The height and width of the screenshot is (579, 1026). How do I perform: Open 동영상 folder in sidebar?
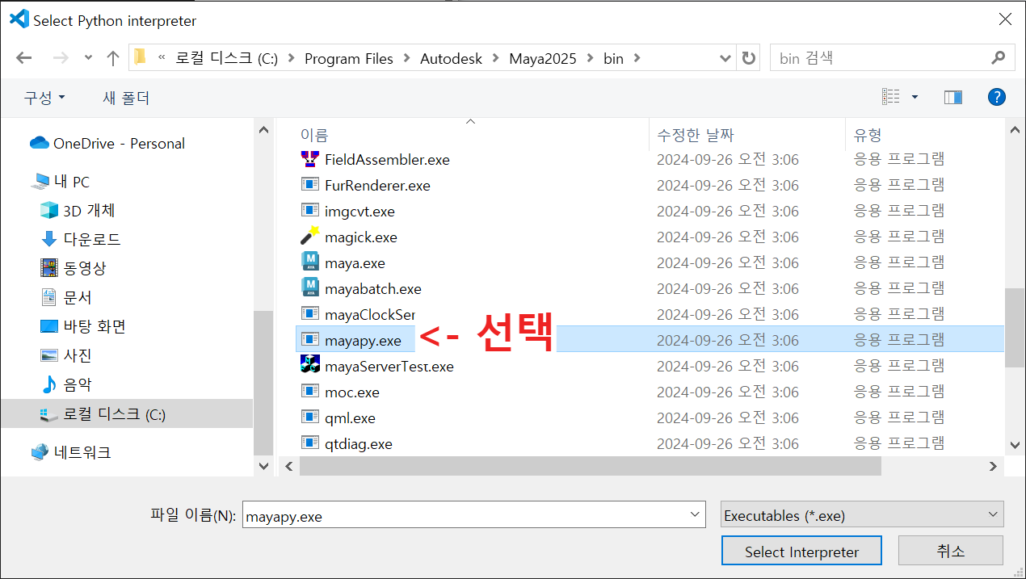(84, 268)
